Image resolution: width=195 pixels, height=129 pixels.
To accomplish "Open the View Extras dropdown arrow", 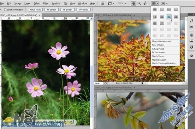I will 113,4.
